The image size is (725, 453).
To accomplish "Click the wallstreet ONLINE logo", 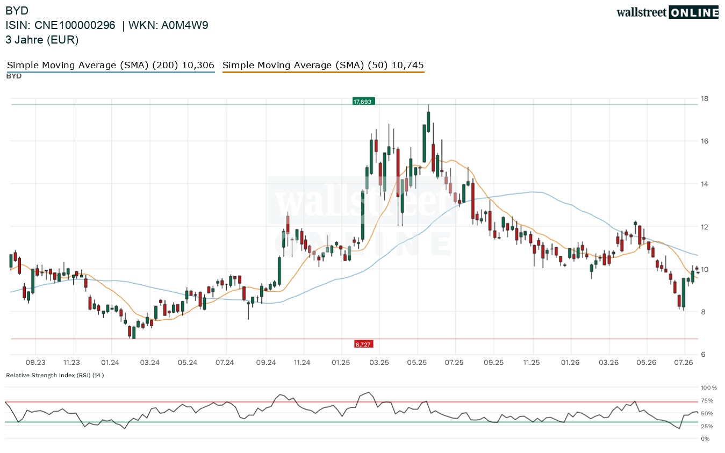I will 667,12.
